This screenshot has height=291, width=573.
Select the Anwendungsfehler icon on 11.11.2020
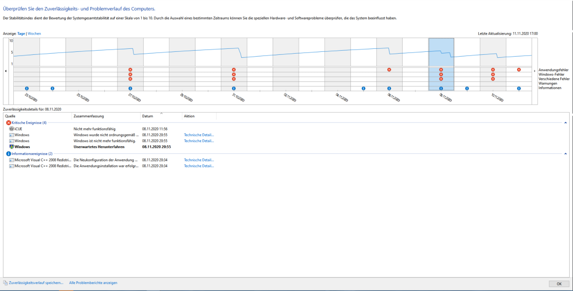coord(519,70)
